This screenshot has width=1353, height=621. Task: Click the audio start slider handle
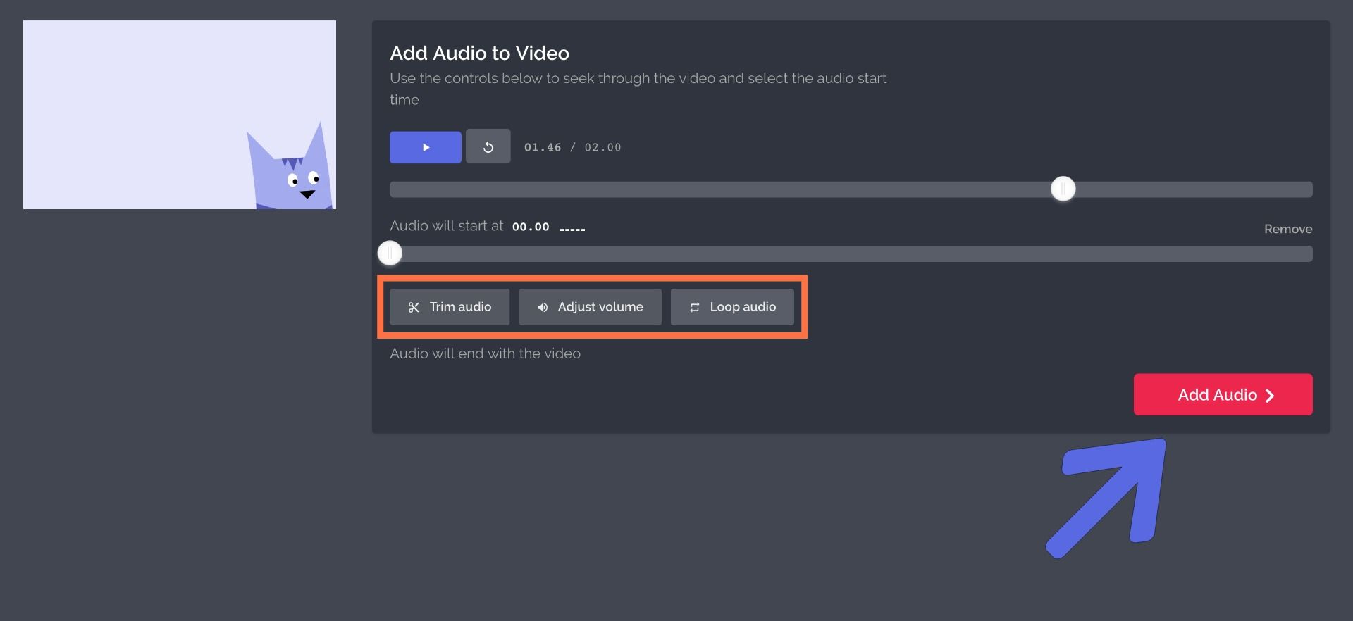(x=390, y=253)
